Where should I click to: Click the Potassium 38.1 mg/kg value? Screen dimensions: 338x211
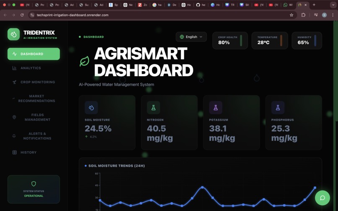222,133
